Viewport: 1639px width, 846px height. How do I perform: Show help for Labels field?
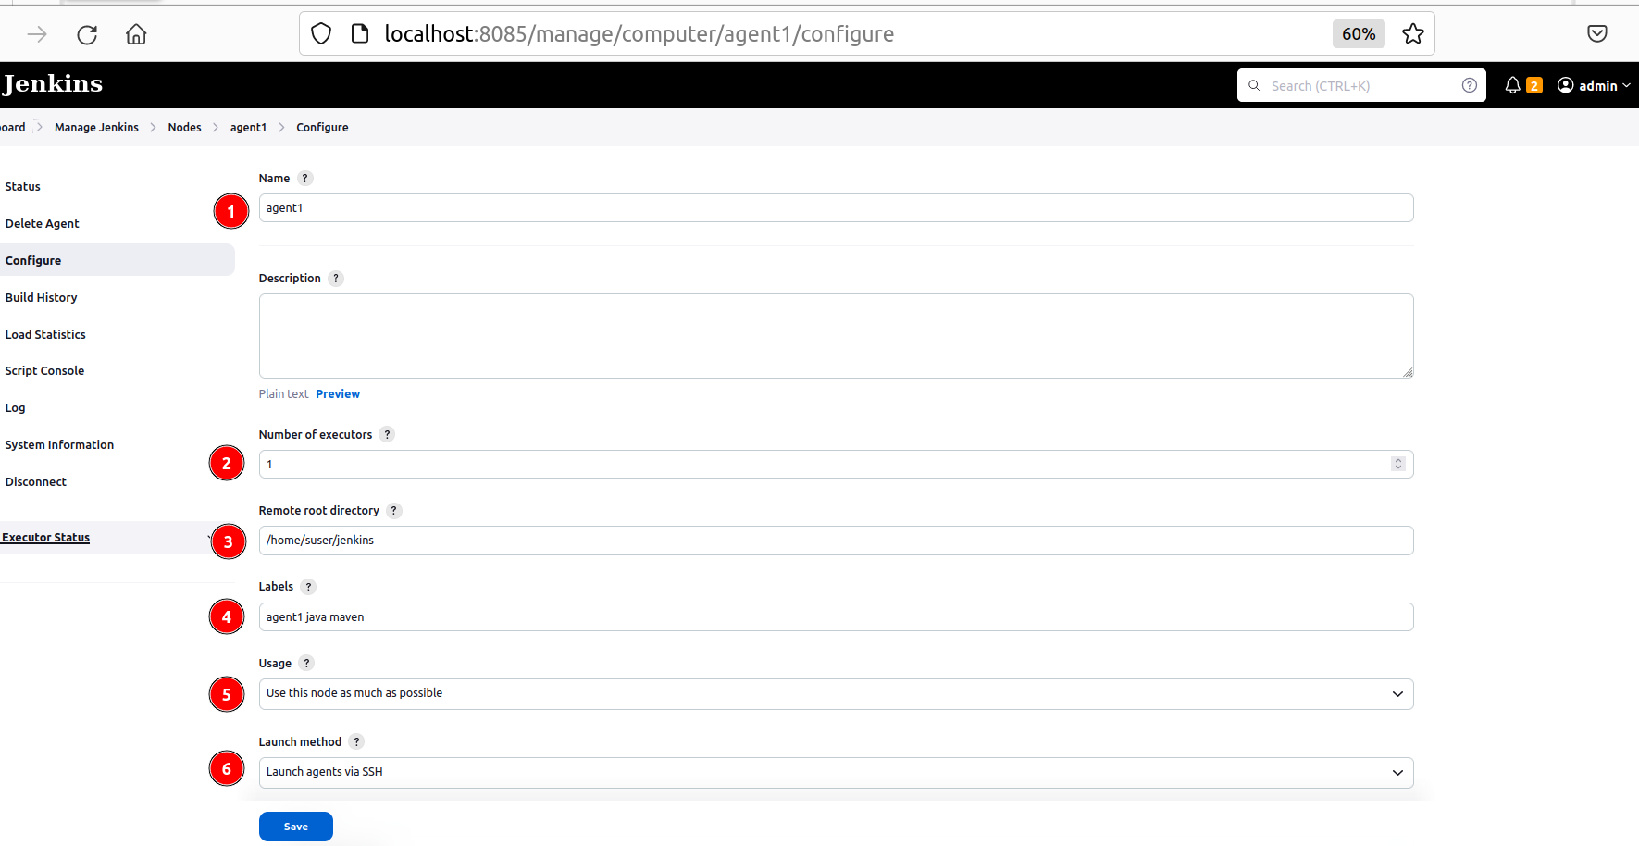coord(308,587)
